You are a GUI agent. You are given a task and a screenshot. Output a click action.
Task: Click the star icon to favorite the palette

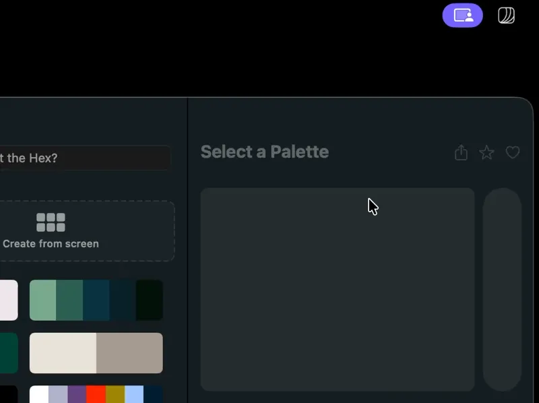pos(486,153)
